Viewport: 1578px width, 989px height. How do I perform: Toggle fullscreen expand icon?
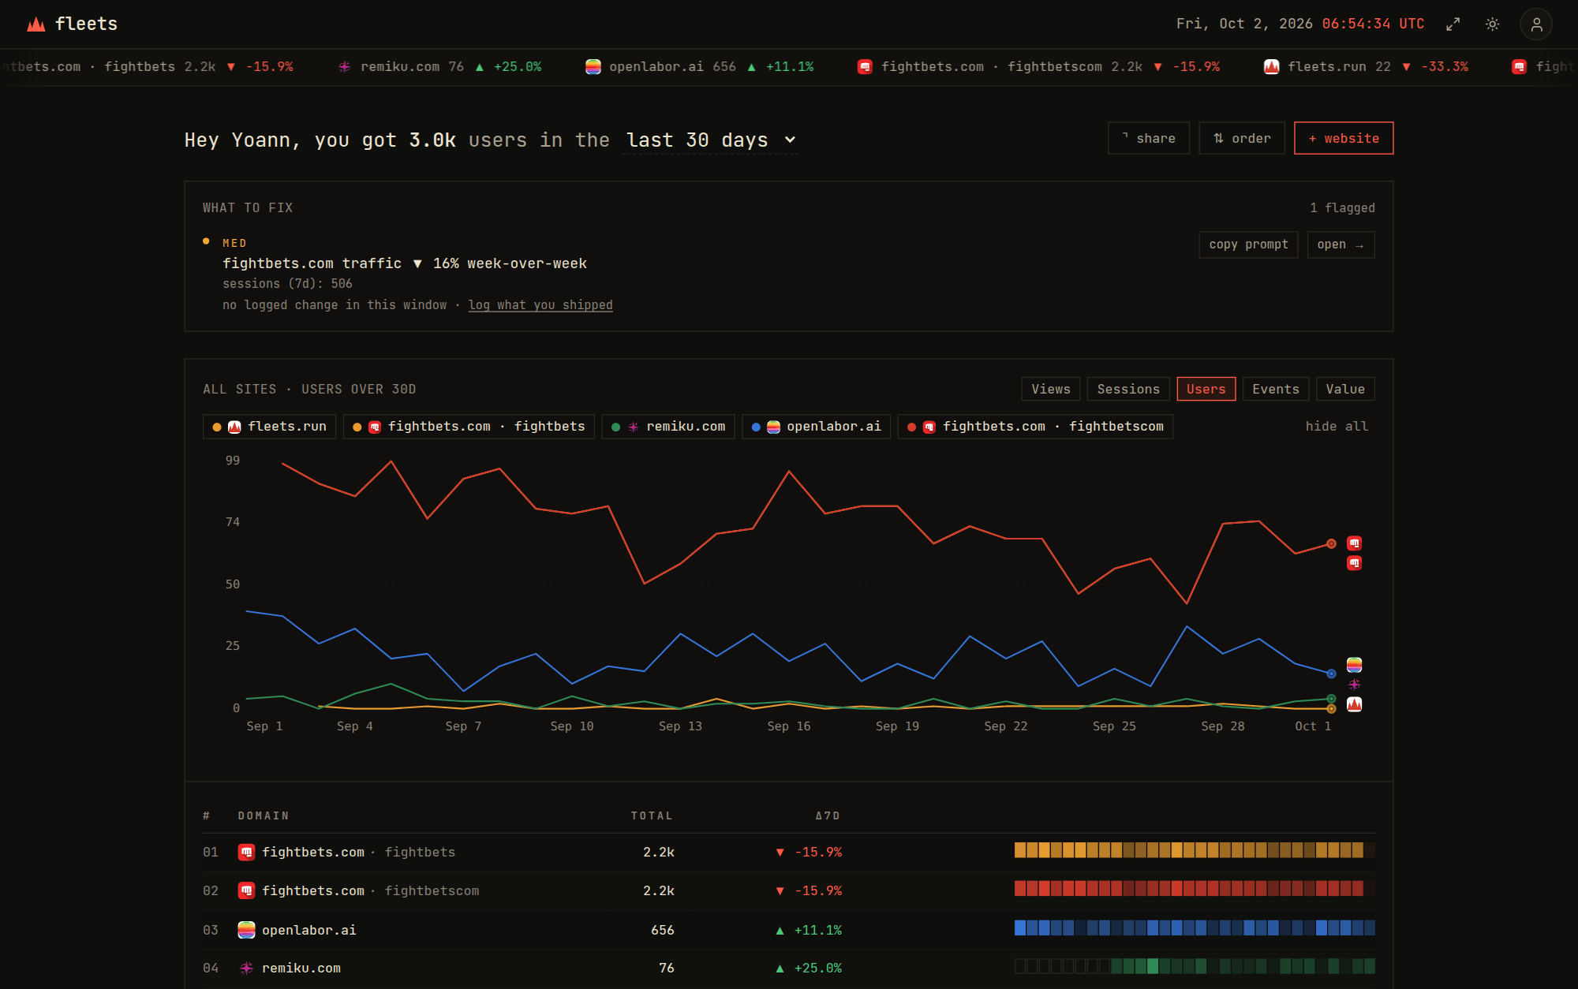pos(1453,24)
